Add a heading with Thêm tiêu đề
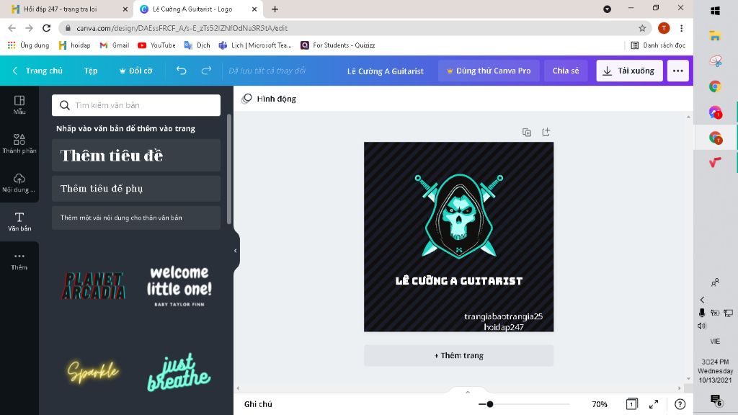 coord(136,156)
